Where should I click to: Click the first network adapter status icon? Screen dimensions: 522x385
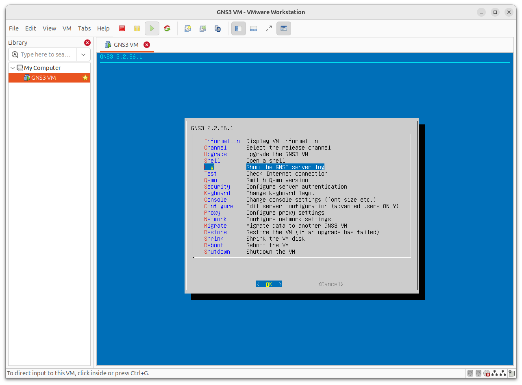pos(495,373)
